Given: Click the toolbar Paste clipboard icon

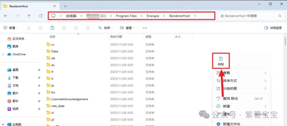Looking at the screenshot, I should point(52,28).
